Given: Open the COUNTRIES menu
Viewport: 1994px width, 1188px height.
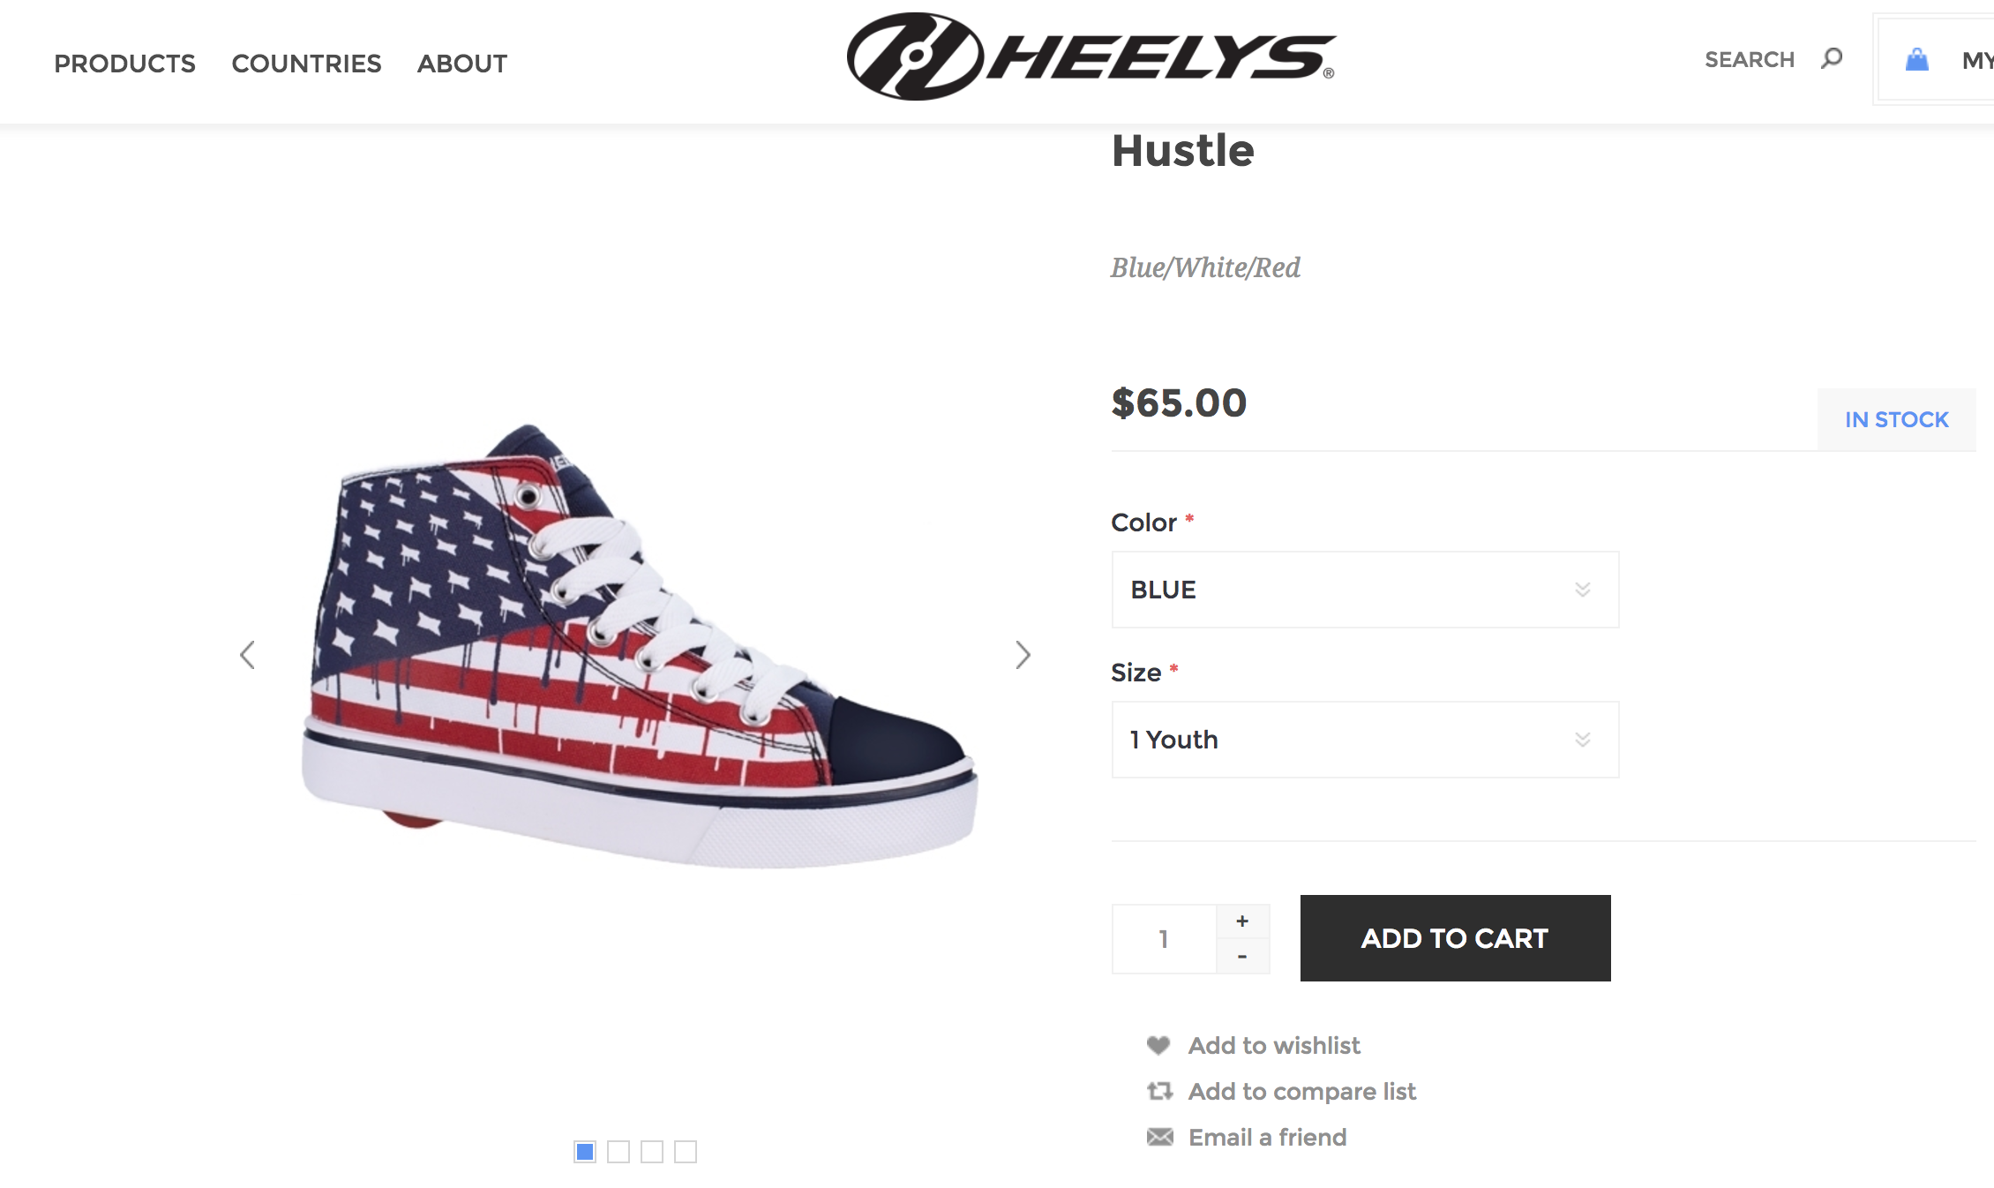Looking at the screenshot, I should (x=306, y=64).
